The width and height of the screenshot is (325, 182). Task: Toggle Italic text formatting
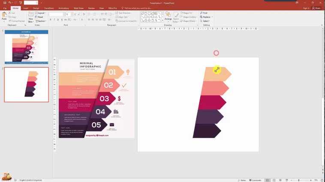(54, 20)
